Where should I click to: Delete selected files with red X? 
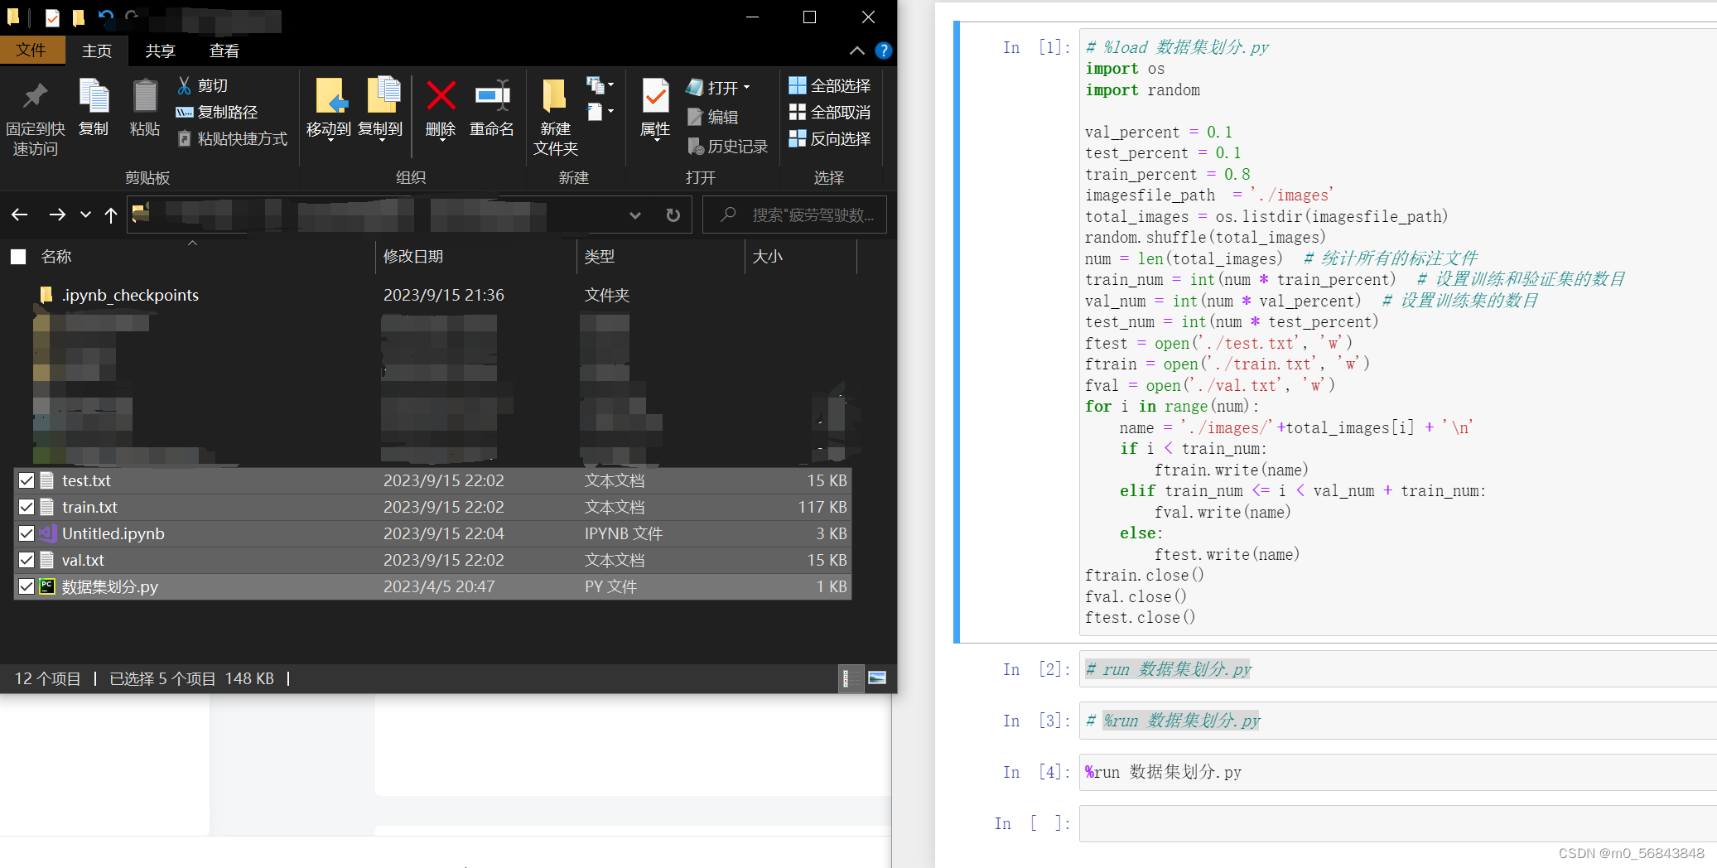tap(441, 109)
